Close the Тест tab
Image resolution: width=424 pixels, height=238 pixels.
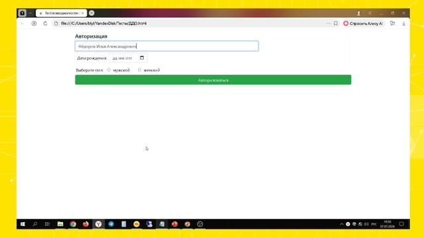coord(83,13)
